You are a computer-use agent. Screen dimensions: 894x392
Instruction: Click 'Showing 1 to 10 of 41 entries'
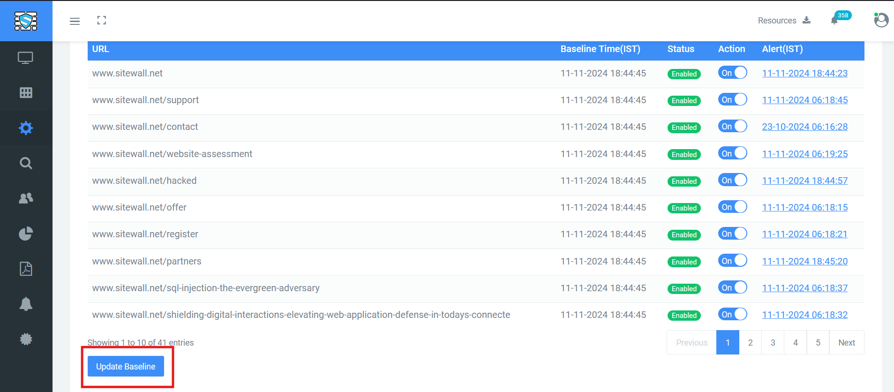(141, 343)
